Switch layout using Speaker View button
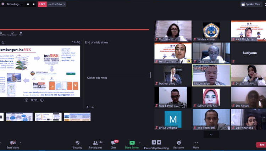Screen dimensions: 266x151 click(x=251, y=4)
